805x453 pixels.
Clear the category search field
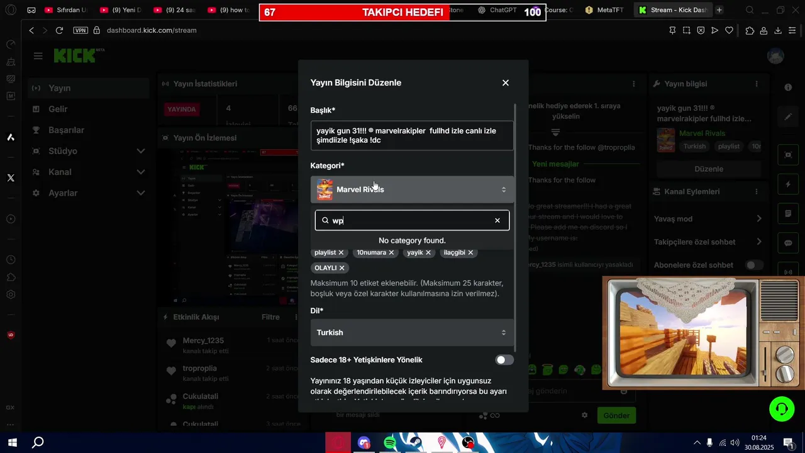[x=497, y=220]
